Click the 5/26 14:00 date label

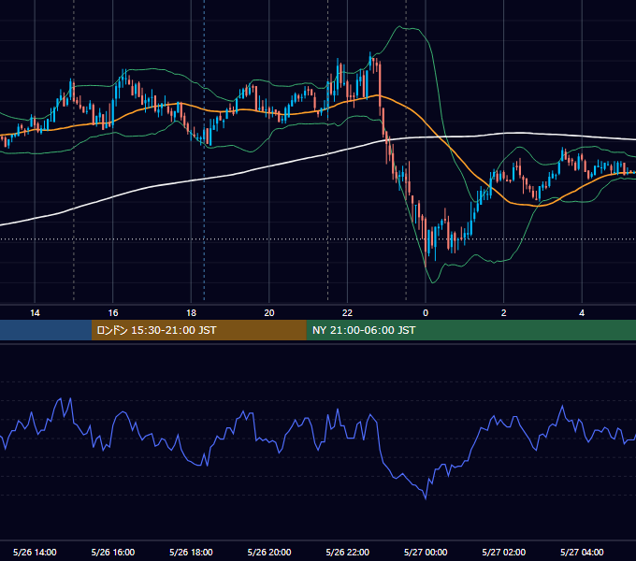click(x=35, y=552)
